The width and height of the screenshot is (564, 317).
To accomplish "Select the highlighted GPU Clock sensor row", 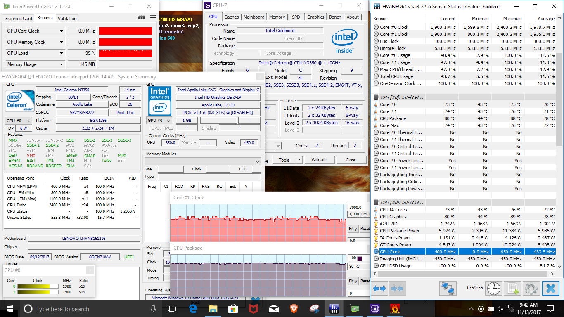I will 464,252.
